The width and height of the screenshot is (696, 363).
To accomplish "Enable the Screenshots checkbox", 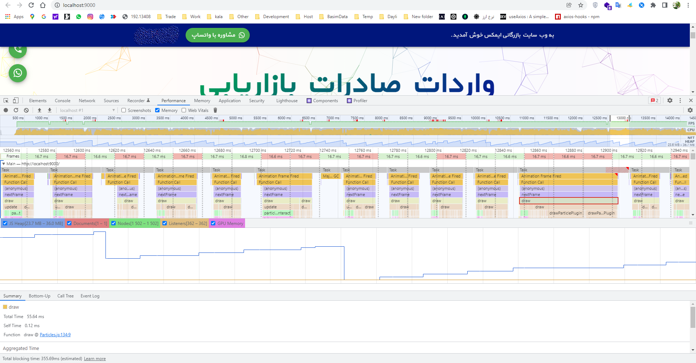I will 124,110.
